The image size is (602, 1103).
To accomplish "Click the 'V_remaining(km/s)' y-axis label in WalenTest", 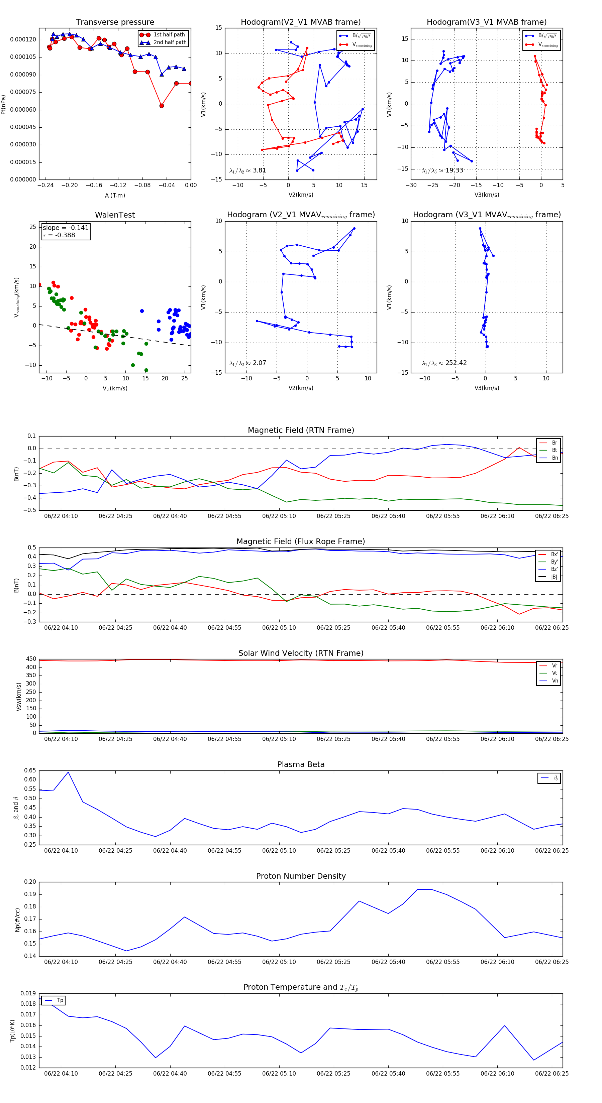I will click(17, 297).
